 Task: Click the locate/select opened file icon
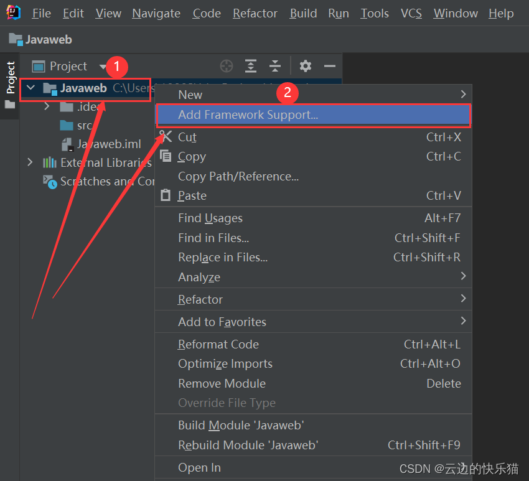click(227, 66)
